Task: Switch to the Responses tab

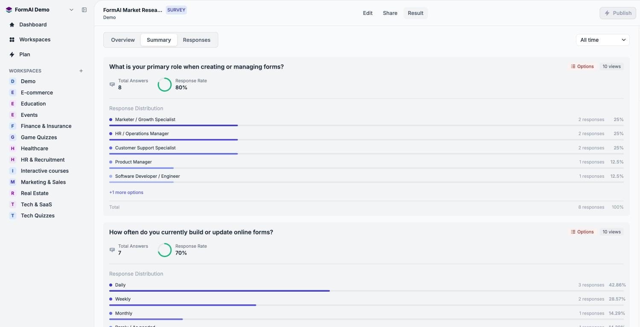Action: (x=197, y=40)
